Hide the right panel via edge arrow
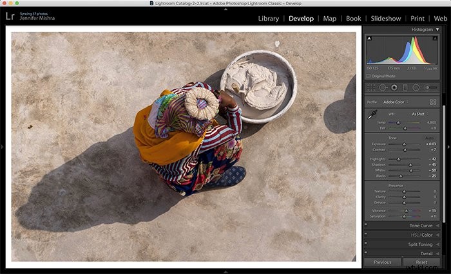Viewport: 451px width, 274px height. [x=448, y=147]
